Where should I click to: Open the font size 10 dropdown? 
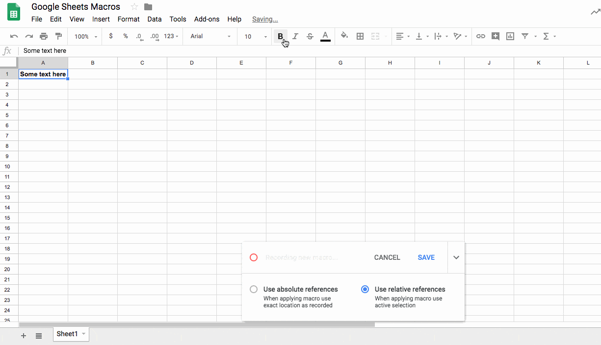coord(256,37)
